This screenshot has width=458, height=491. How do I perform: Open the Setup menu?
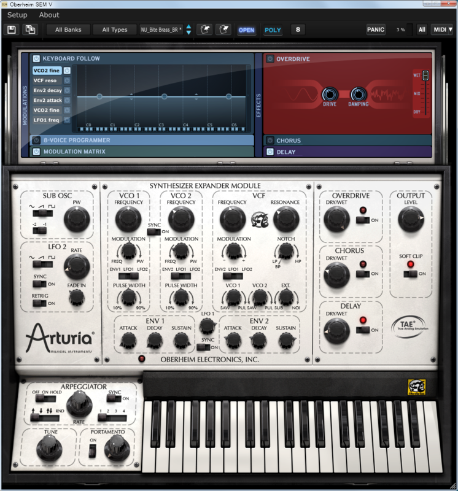click(17, 15)
